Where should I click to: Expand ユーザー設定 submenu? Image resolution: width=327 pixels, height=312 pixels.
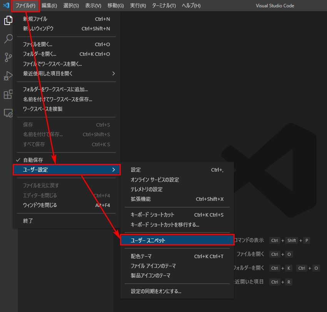tap(67, 170)
